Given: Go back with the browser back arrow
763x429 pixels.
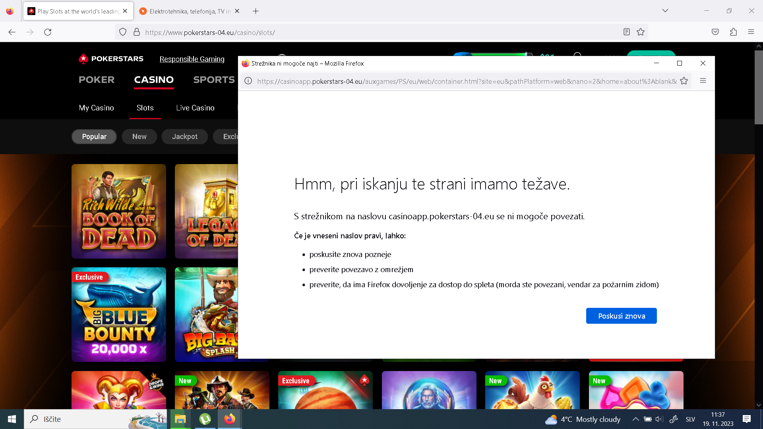Looking at the screenshot, I should tap(12, 32).
